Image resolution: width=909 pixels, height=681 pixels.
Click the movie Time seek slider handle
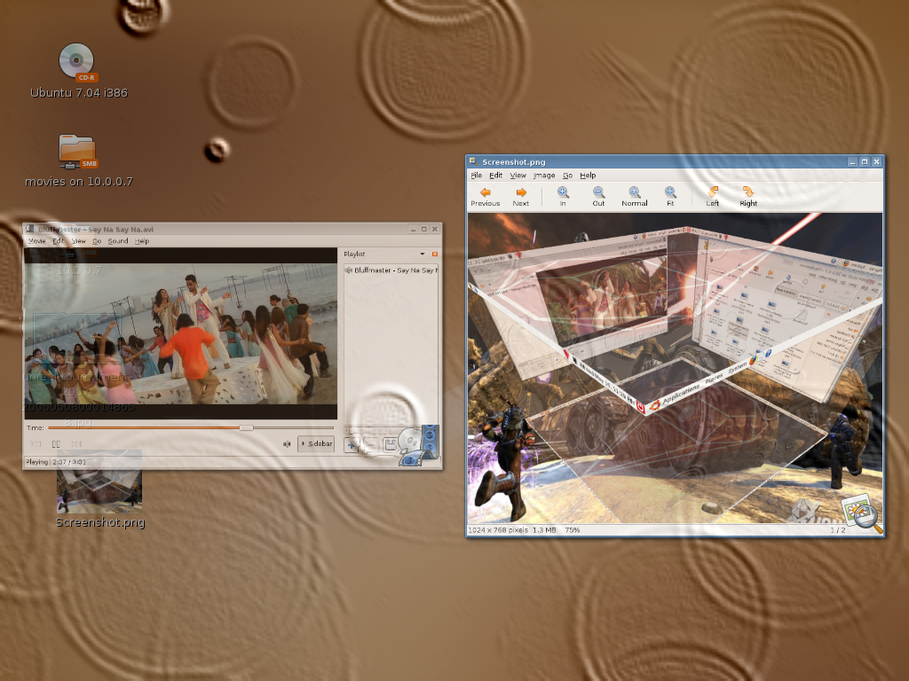tap(247, 428)
